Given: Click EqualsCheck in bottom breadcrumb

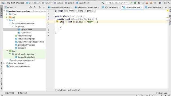Looking at the screenshot, I should pyautogui.click(x=61, y=90).
